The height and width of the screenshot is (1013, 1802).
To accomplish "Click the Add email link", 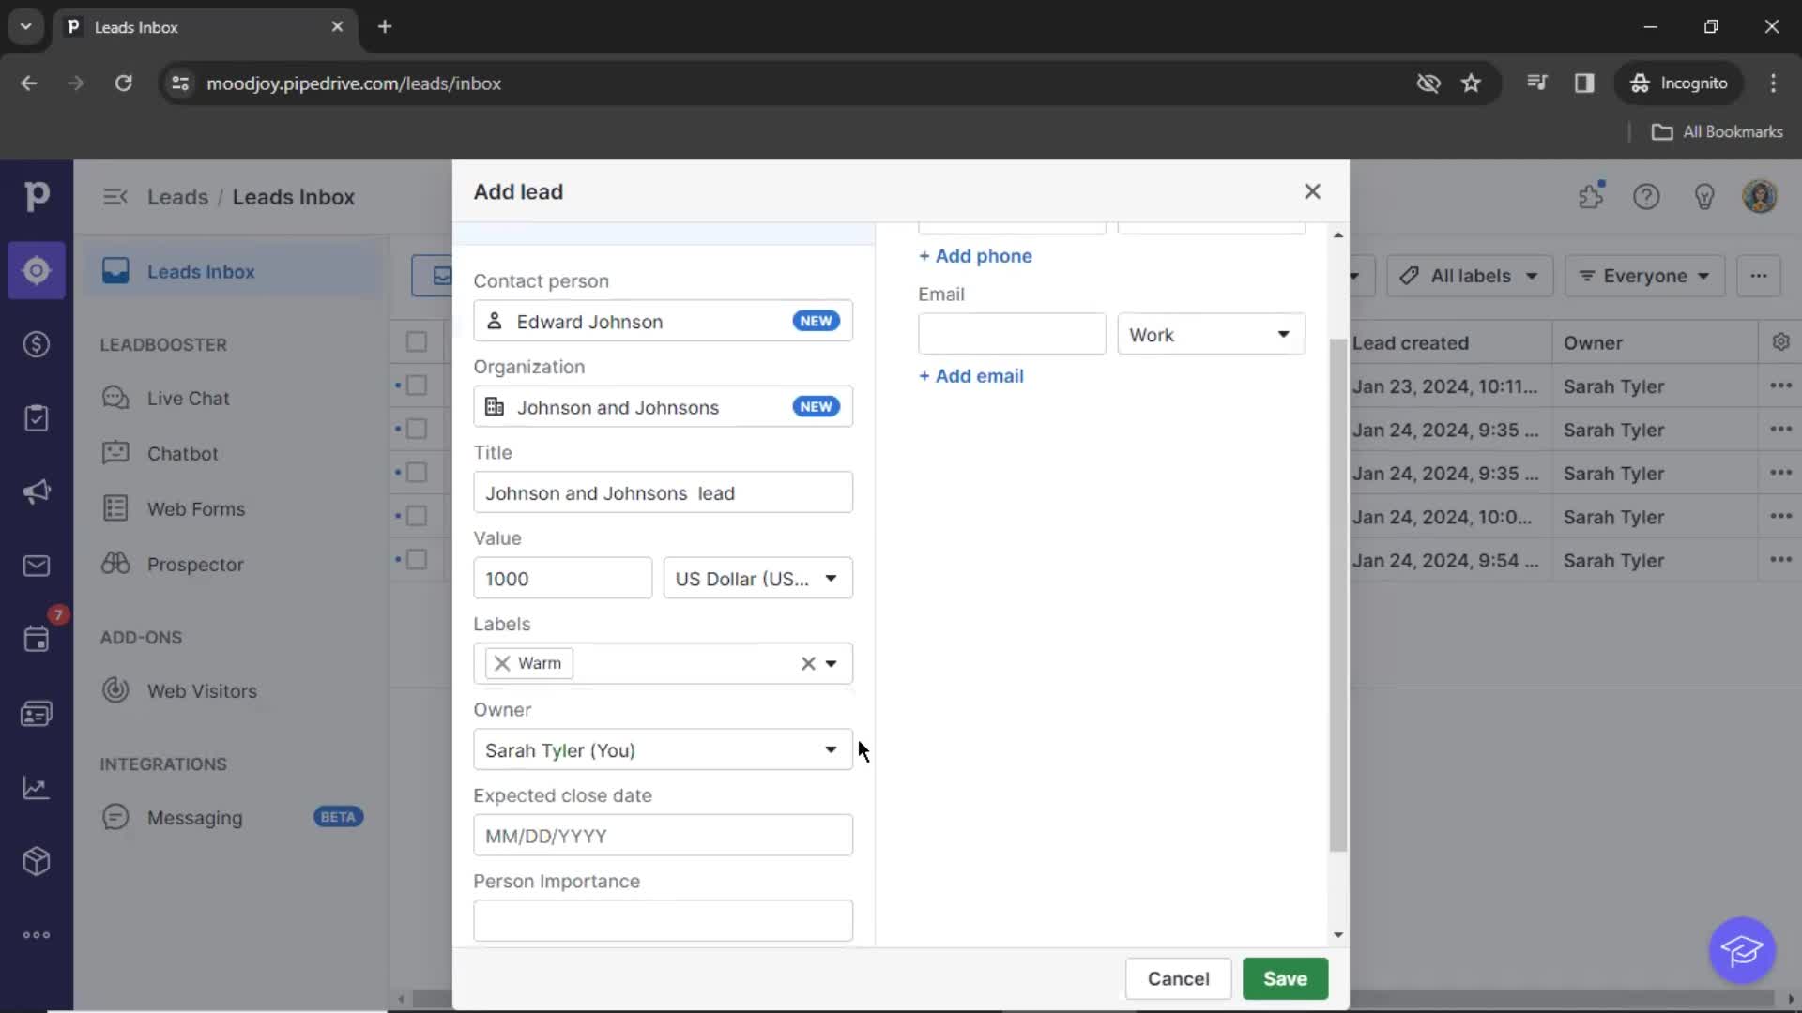I will point(971,375).
